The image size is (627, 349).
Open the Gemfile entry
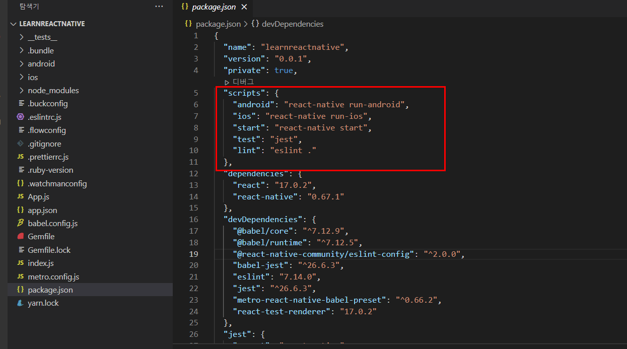(x=41, y=237)
